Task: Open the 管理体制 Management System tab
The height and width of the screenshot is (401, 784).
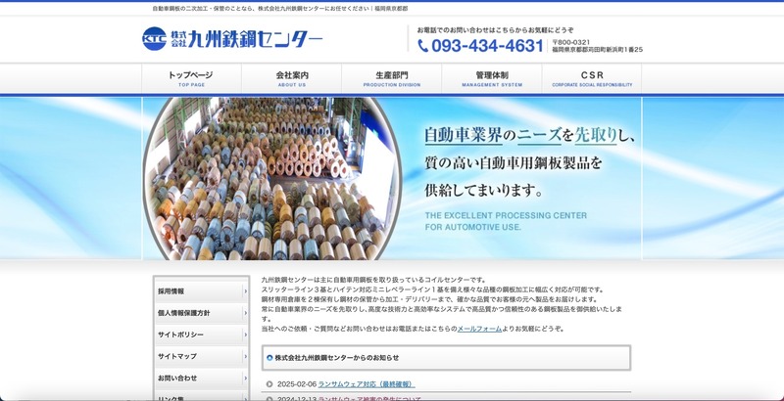Action: (x=492, y=78)
